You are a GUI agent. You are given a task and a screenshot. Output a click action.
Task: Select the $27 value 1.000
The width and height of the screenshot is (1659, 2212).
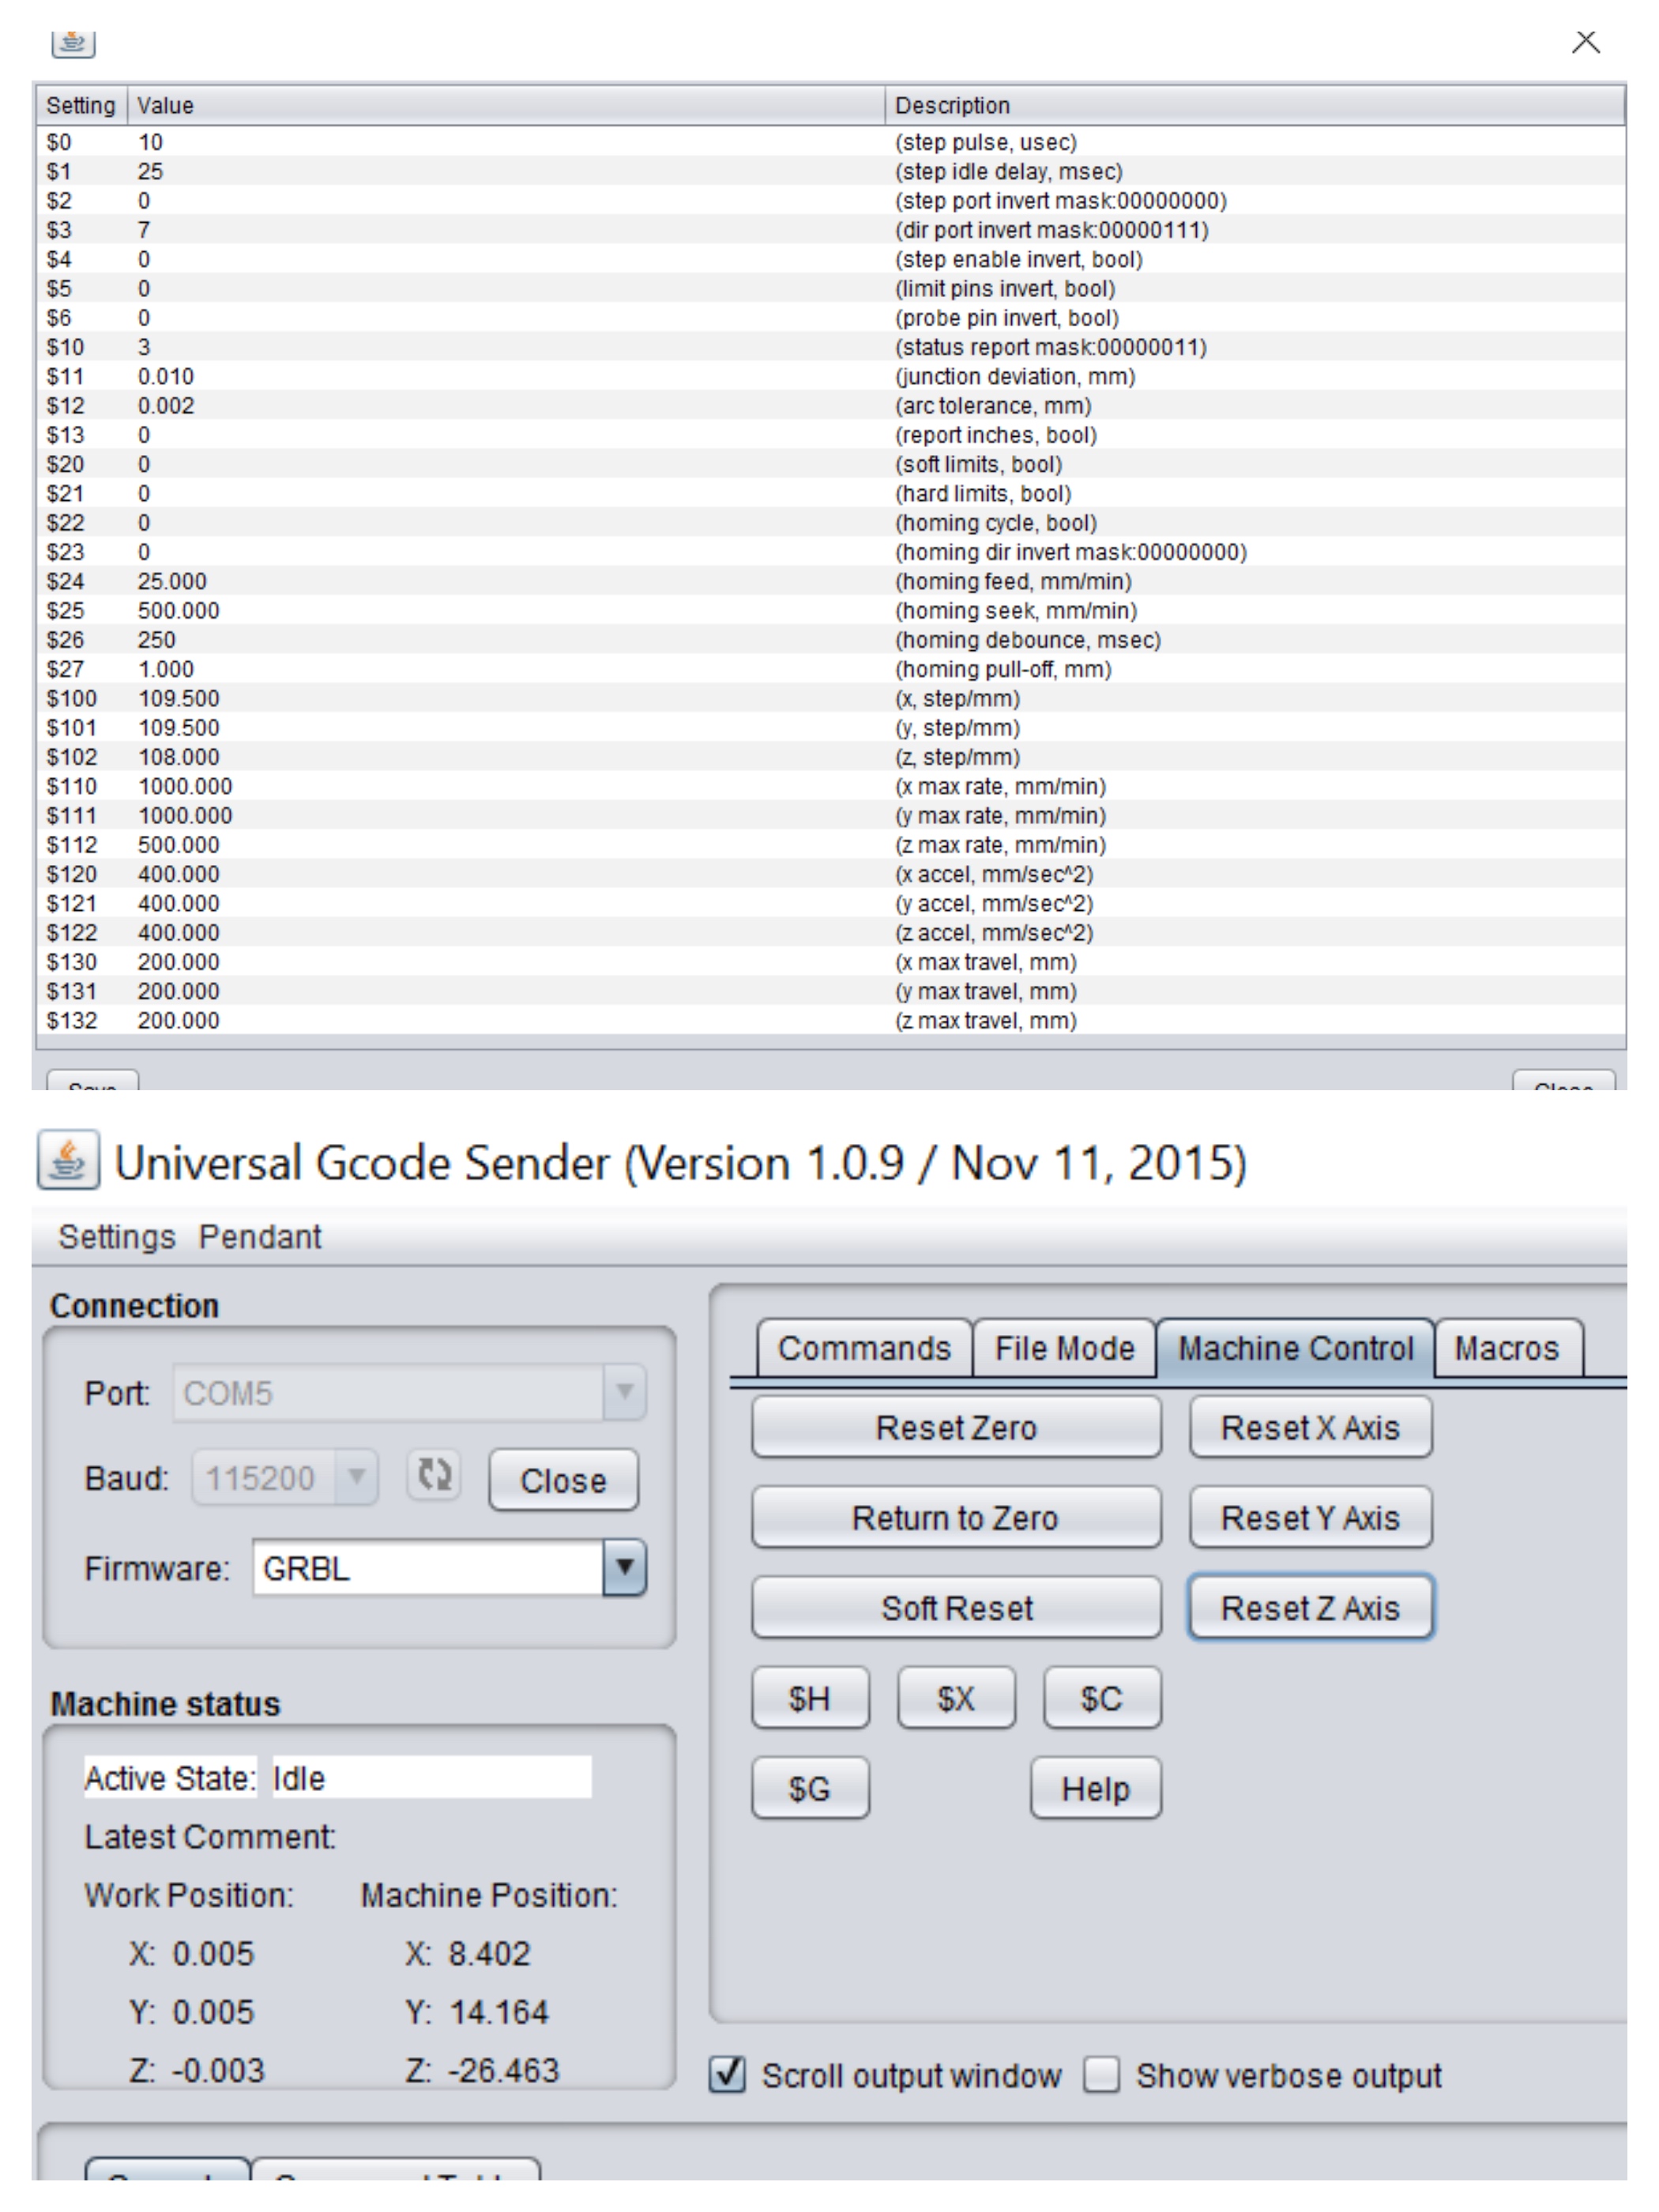click(166, 669)
